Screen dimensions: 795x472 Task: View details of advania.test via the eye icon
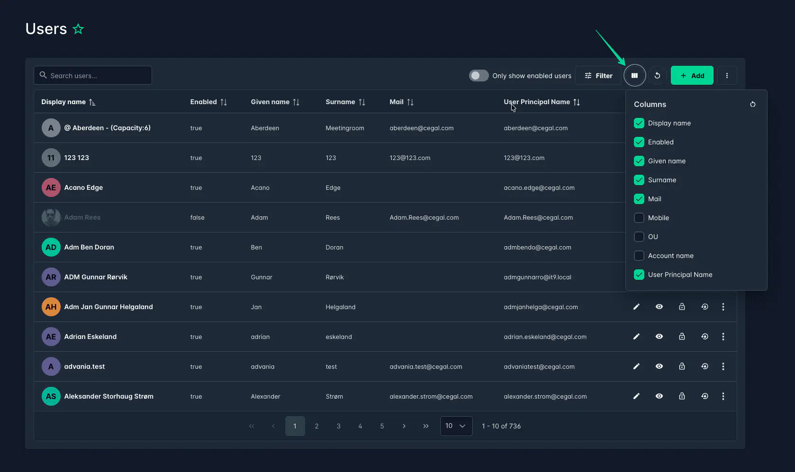659,366
